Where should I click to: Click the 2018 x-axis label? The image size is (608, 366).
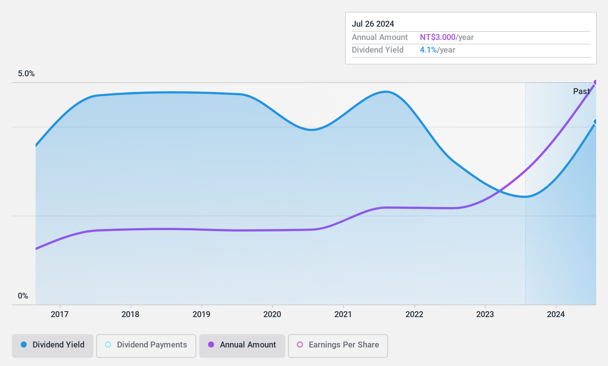coord(130,315)
